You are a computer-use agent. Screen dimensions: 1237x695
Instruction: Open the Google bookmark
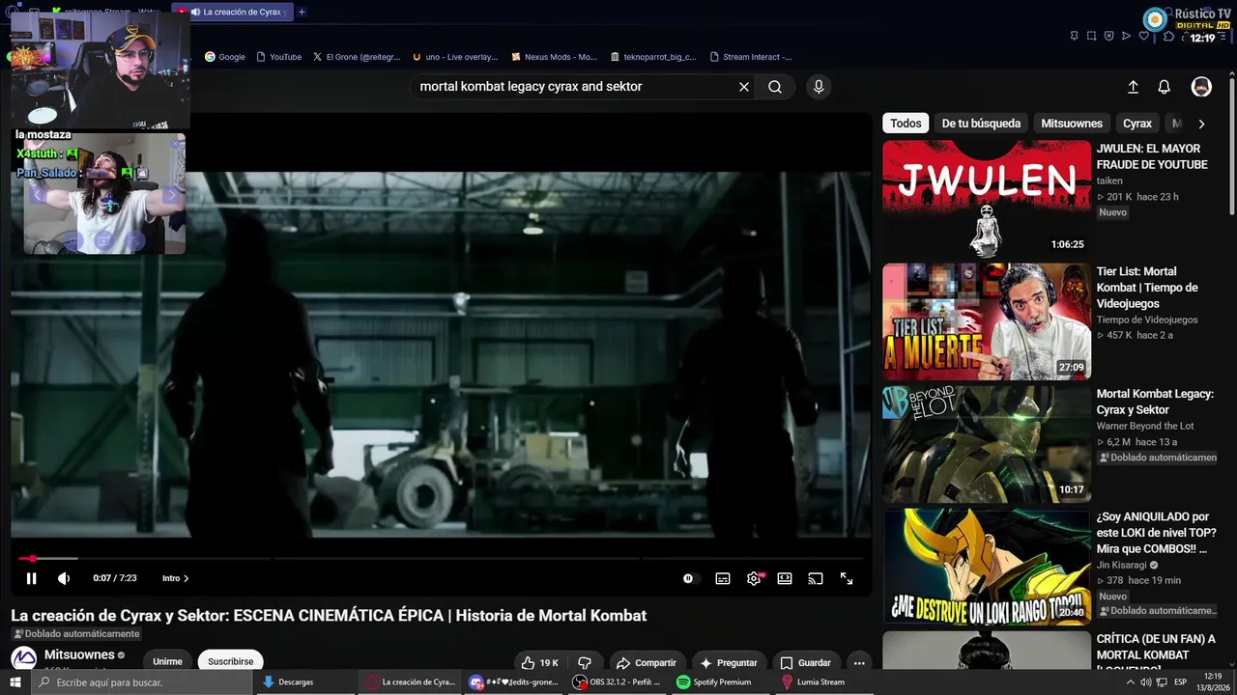[x=225, y=57]
